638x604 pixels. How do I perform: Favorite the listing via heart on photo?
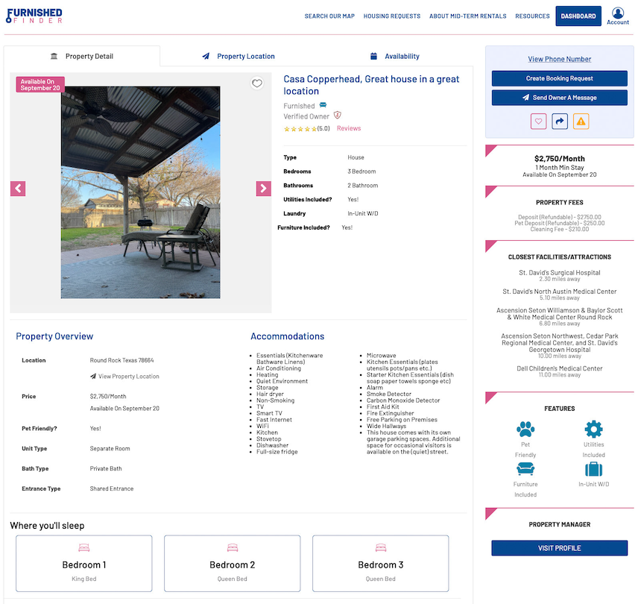[256, 84]
